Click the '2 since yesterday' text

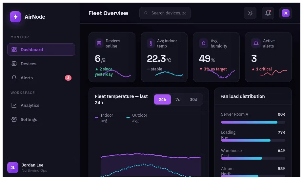point(104,72)
